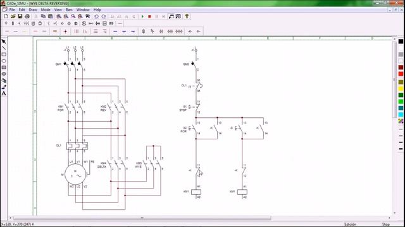Pick the dark green color swatch
The height and width of the screenshot is (227, 405).
(x=401, y=95)
